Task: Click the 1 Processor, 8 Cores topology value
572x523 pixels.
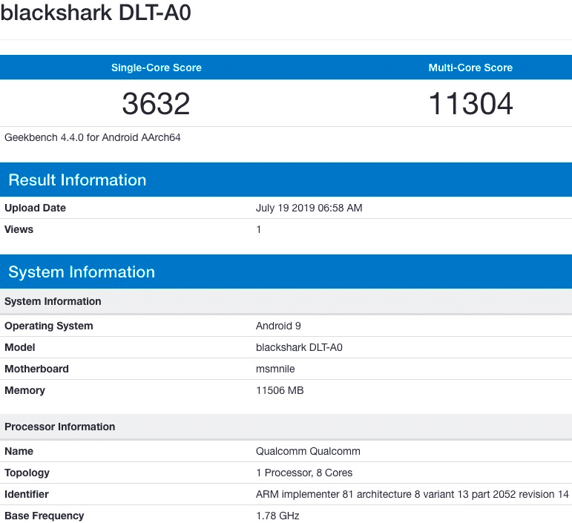Action: click(x=304, y=473)
